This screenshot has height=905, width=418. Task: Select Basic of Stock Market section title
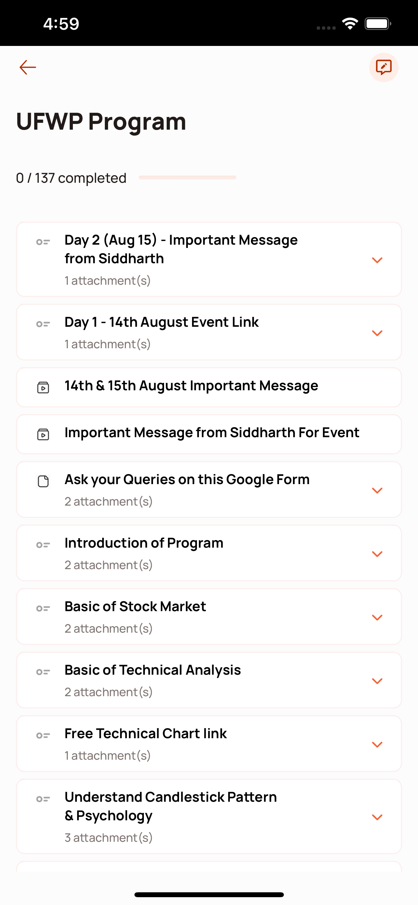[x=135, y=607]
